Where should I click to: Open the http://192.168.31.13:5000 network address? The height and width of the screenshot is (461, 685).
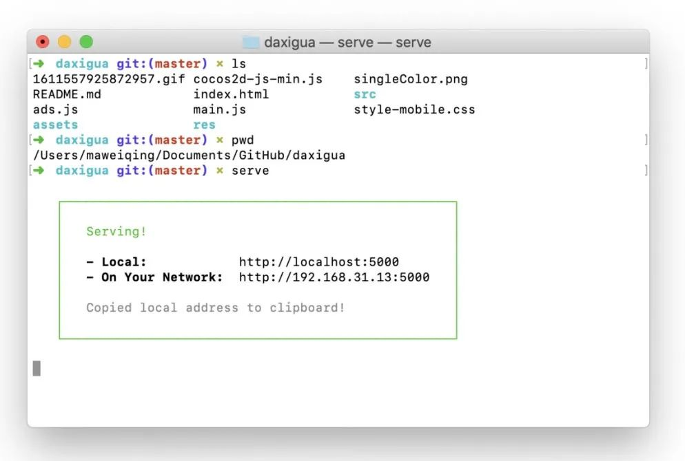click(x=334, y=277)
